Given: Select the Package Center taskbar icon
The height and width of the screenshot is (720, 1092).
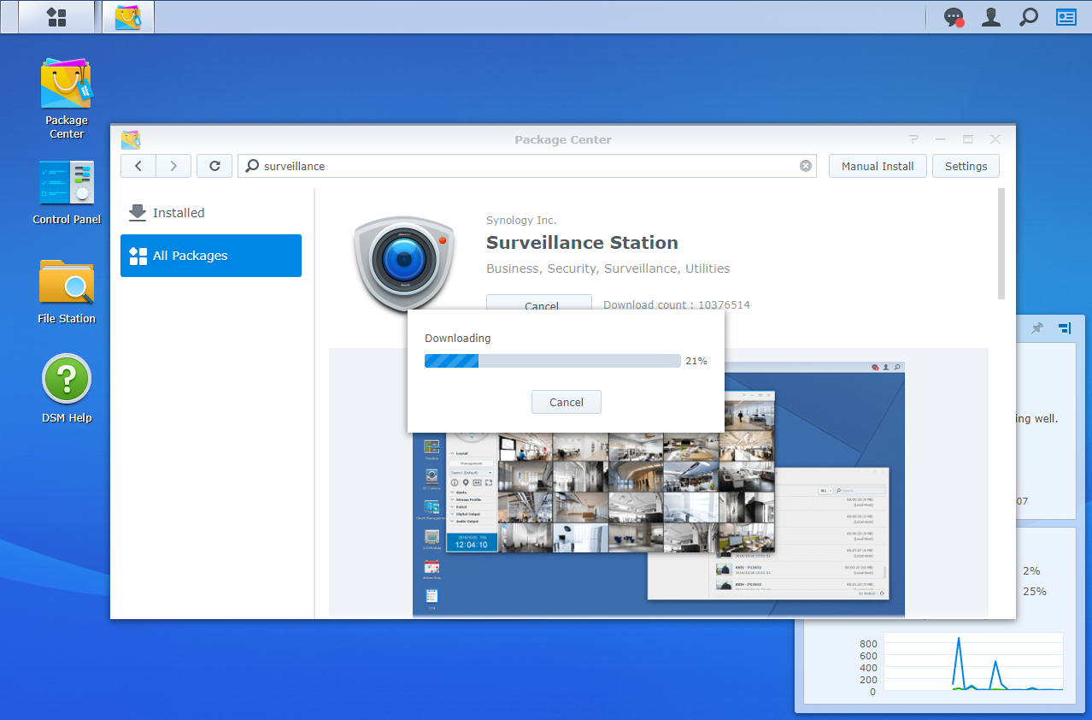Looking at the screenshot, I should pos(127,16).
